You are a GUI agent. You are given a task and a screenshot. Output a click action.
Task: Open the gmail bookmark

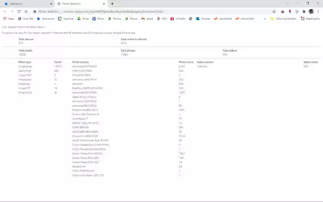click(x=147, y=19)
